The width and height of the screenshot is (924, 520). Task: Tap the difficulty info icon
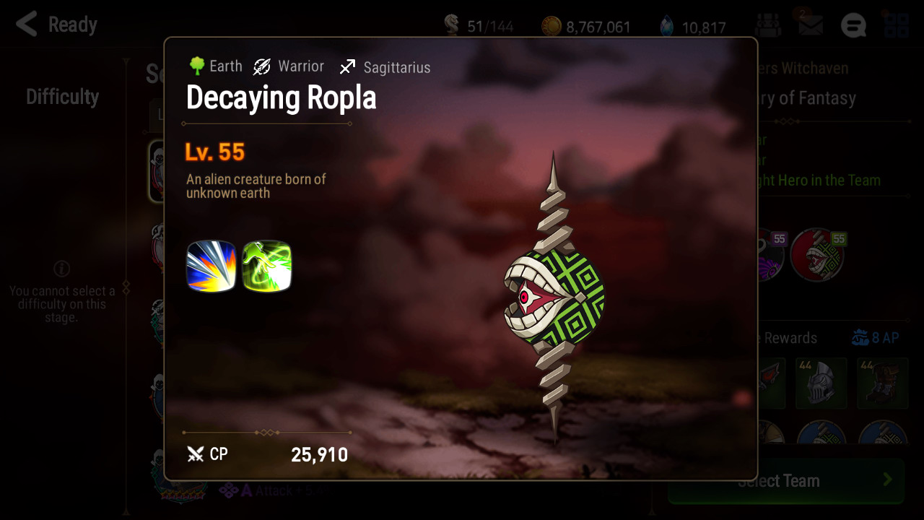coord(61,269)
